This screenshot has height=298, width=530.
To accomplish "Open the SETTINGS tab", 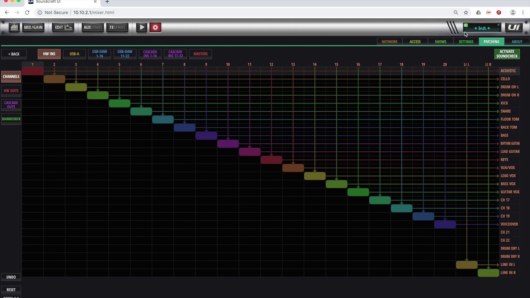I will click(466, 42).
